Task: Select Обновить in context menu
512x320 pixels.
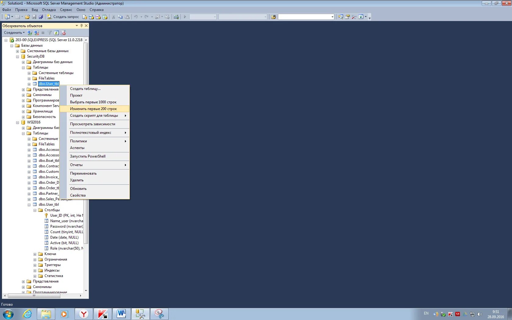Action: click(94, 189)
